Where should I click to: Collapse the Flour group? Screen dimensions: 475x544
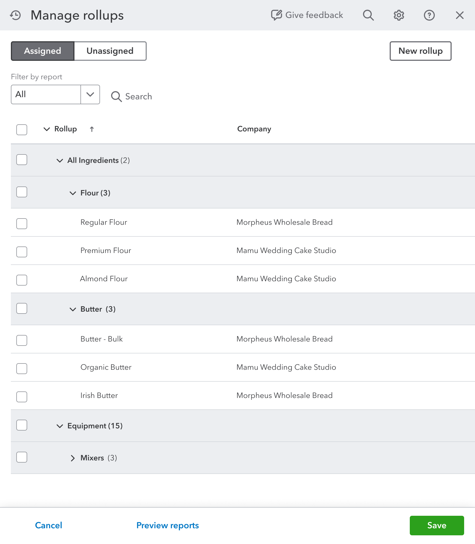point(73,193)
